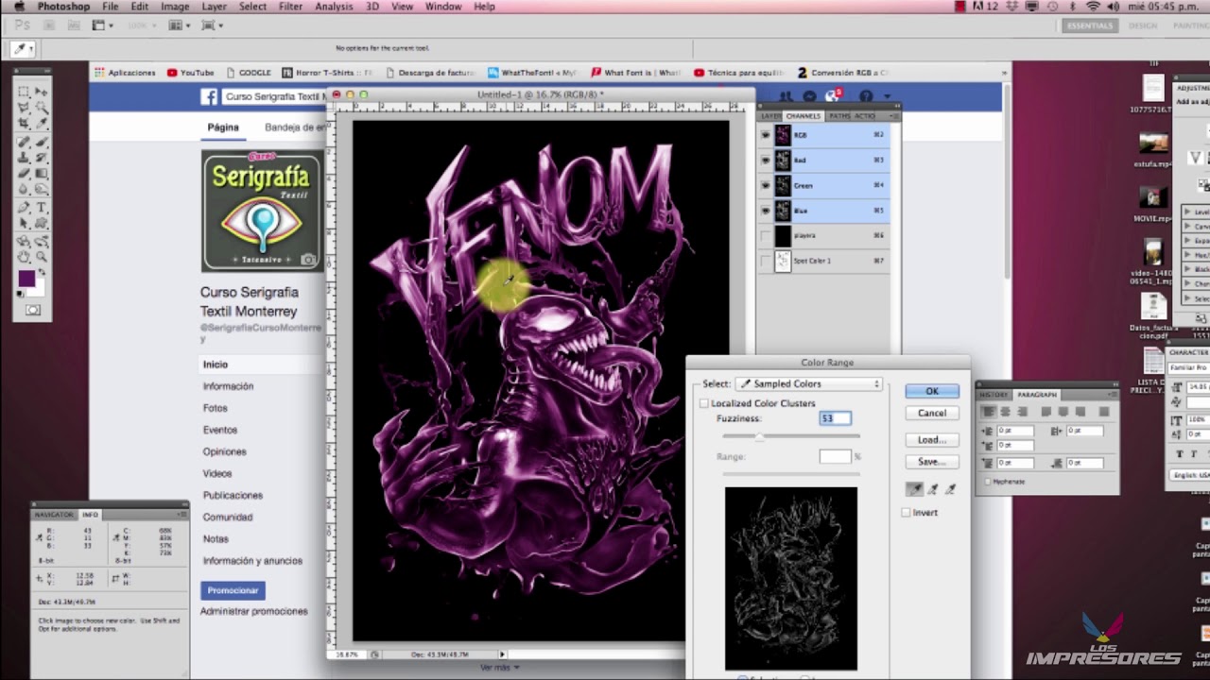
Task: Select the Dodge tool
Action: (42, 190)
